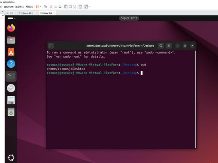
Task: Toggle the VMware thumbnail bar view
Action: tap(70, 7)
